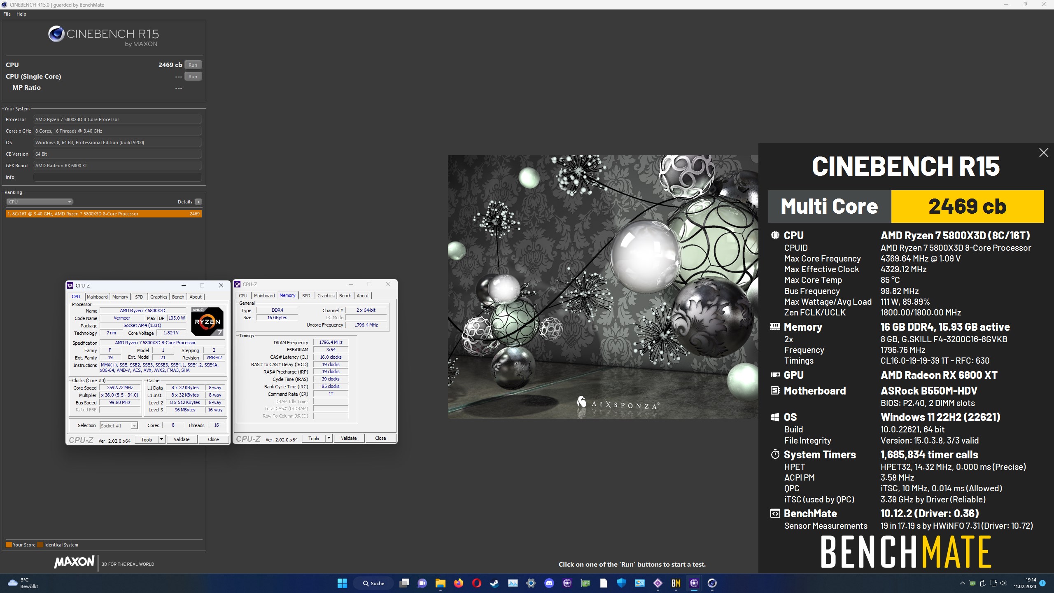Switch to the active CPU-Z taskbar icon
Image resolution: width=1054 pixels, height=593 pixels.
tap(694, 583)
